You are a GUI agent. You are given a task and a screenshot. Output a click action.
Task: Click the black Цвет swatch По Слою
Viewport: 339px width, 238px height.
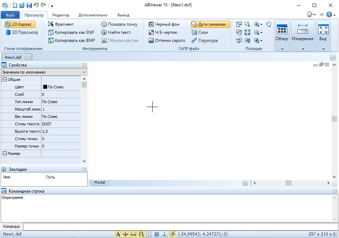[x=45, y=87]
